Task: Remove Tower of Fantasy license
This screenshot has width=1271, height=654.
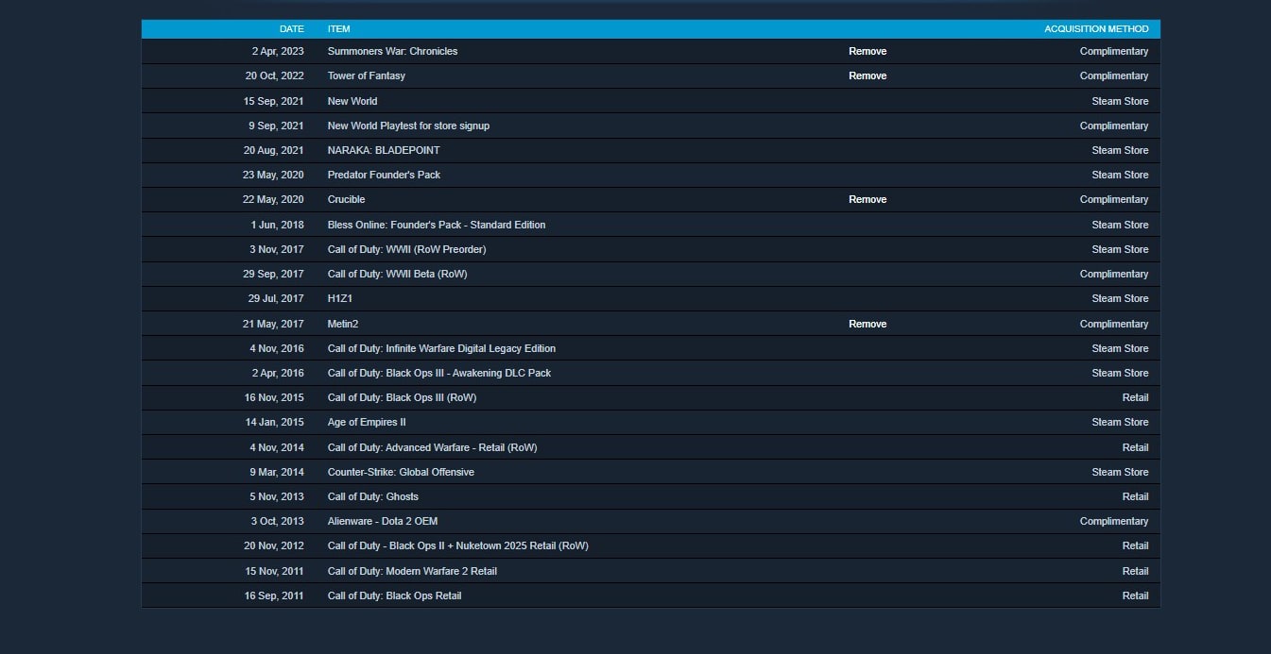Action: pos(867,75)
